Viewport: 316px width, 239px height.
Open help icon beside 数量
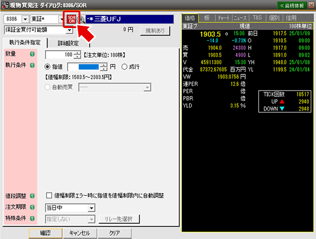point(32,55)
